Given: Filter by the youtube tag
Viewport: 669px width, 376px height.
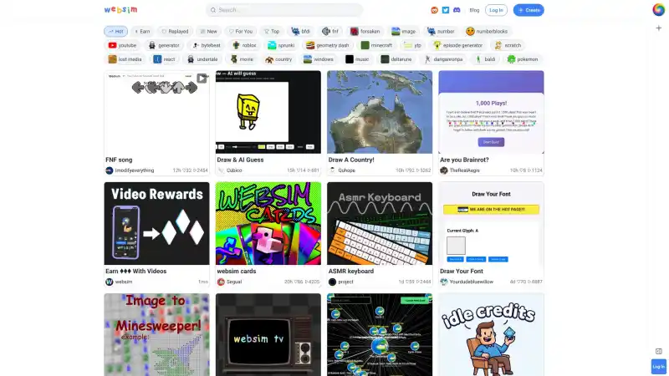Looking at the screenshot, I should (x=122, y=45).
